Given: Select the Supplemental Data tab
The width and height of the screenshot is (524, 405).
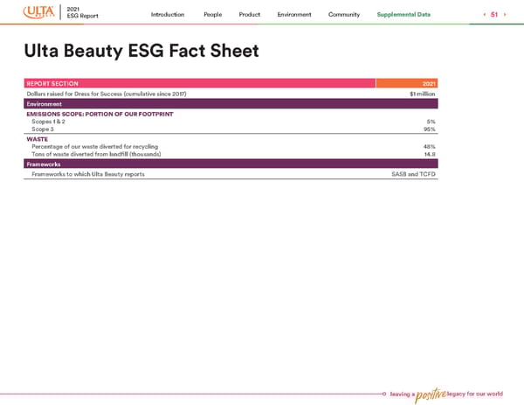Looking at the screenshot, I should (403, 15).
